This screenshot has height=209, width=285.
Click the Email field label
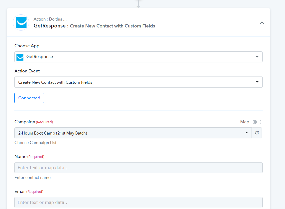[20, 192]
